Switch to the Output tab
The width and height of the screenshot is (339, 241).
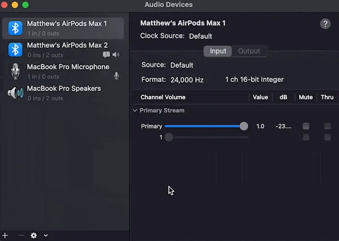click(x=249, y=51)
